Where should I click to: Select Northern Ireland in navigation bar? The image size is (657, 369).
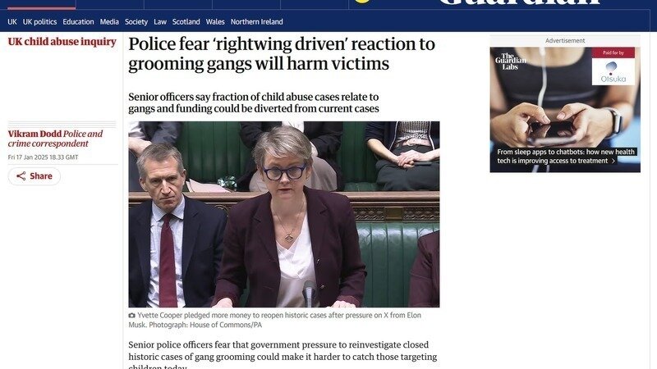(256, 22)
